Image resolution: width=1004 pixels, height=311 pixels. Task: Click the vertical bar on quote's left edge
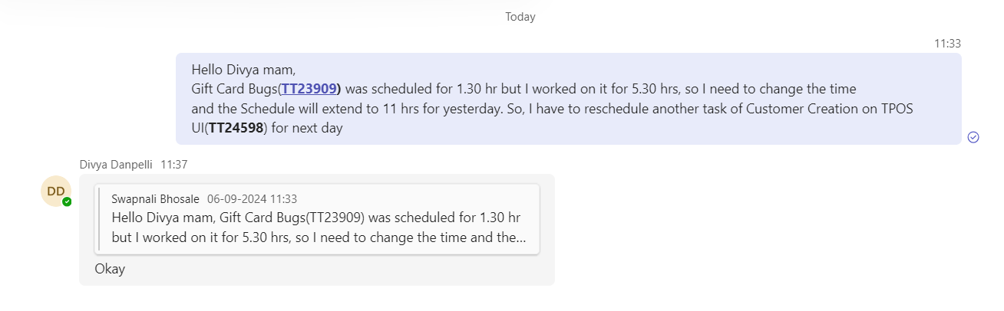click(98, 218)
